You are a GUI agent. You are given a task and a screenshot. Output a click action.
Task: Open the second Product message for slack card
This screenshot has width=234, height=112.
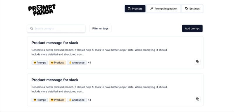115,90
